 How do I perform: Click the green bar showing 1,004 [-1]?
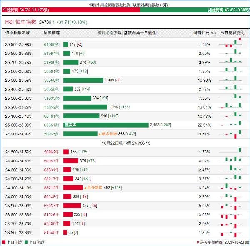click(83, 80)
